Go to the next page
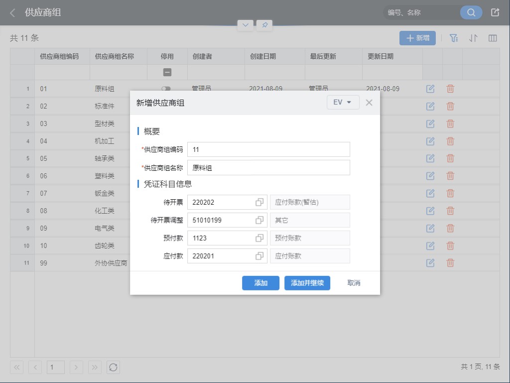The width and height of the screenshot is (510, 383). (76, 368)
